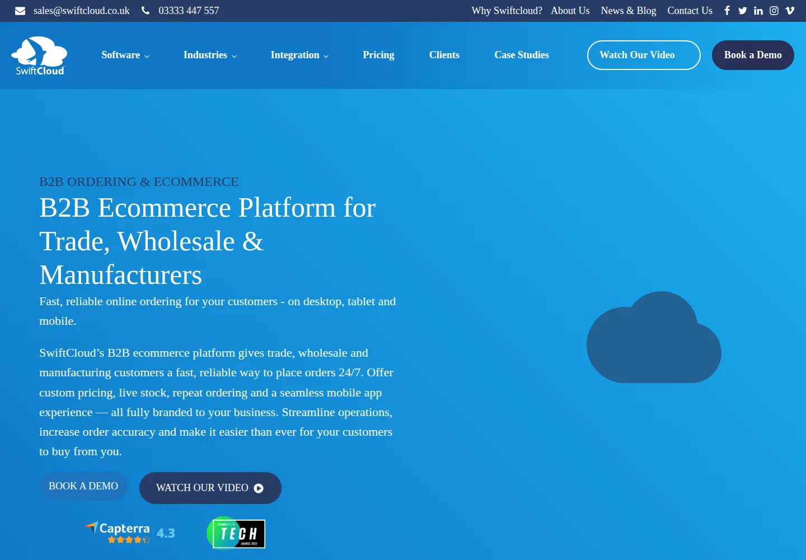This screenshot has width=806, height=560.
Task: Visit the About Us link
Action: click(570, 11)
